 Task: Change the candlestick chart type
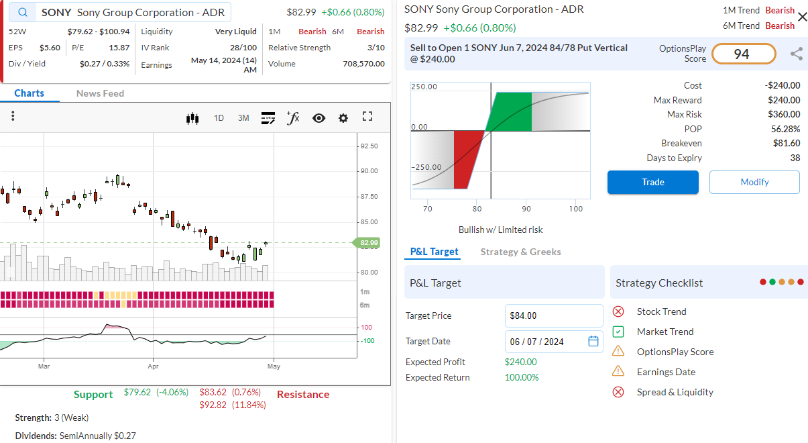[x=192, y=118]
